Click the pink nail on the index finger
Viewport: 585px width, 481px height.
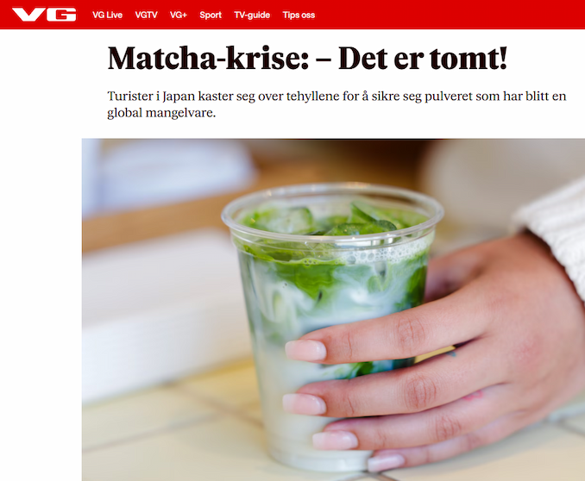tap(305, 351)
